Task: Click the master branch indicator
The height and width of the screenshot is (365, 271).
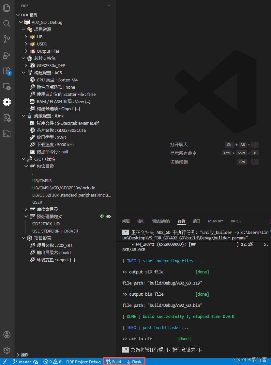Action: (22, 362)
